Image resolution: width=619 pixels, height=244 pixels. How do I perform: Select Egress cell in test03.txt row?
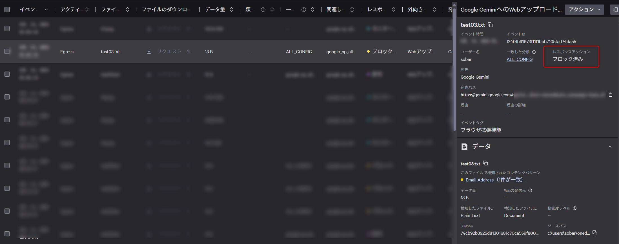pos(67,52)
